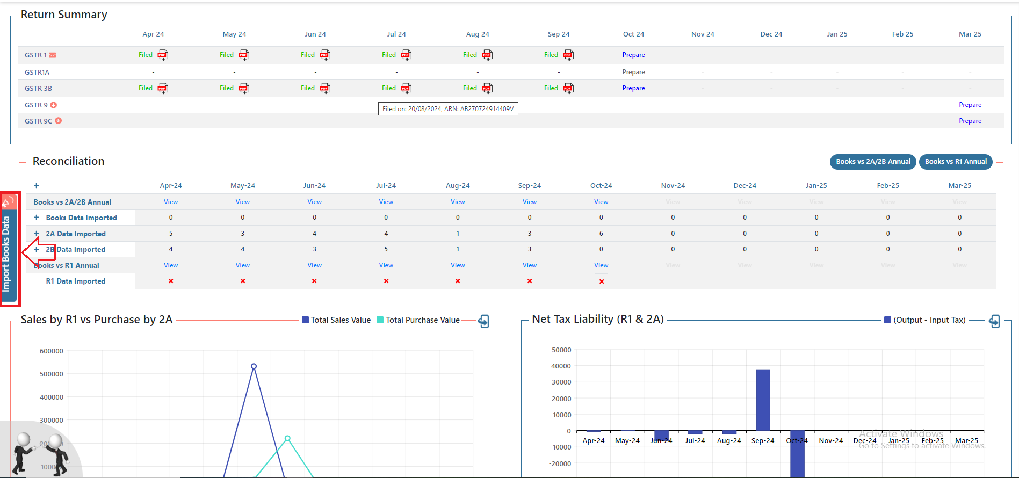Open GSTR 1 PDF for May 24

click(244, 55)
